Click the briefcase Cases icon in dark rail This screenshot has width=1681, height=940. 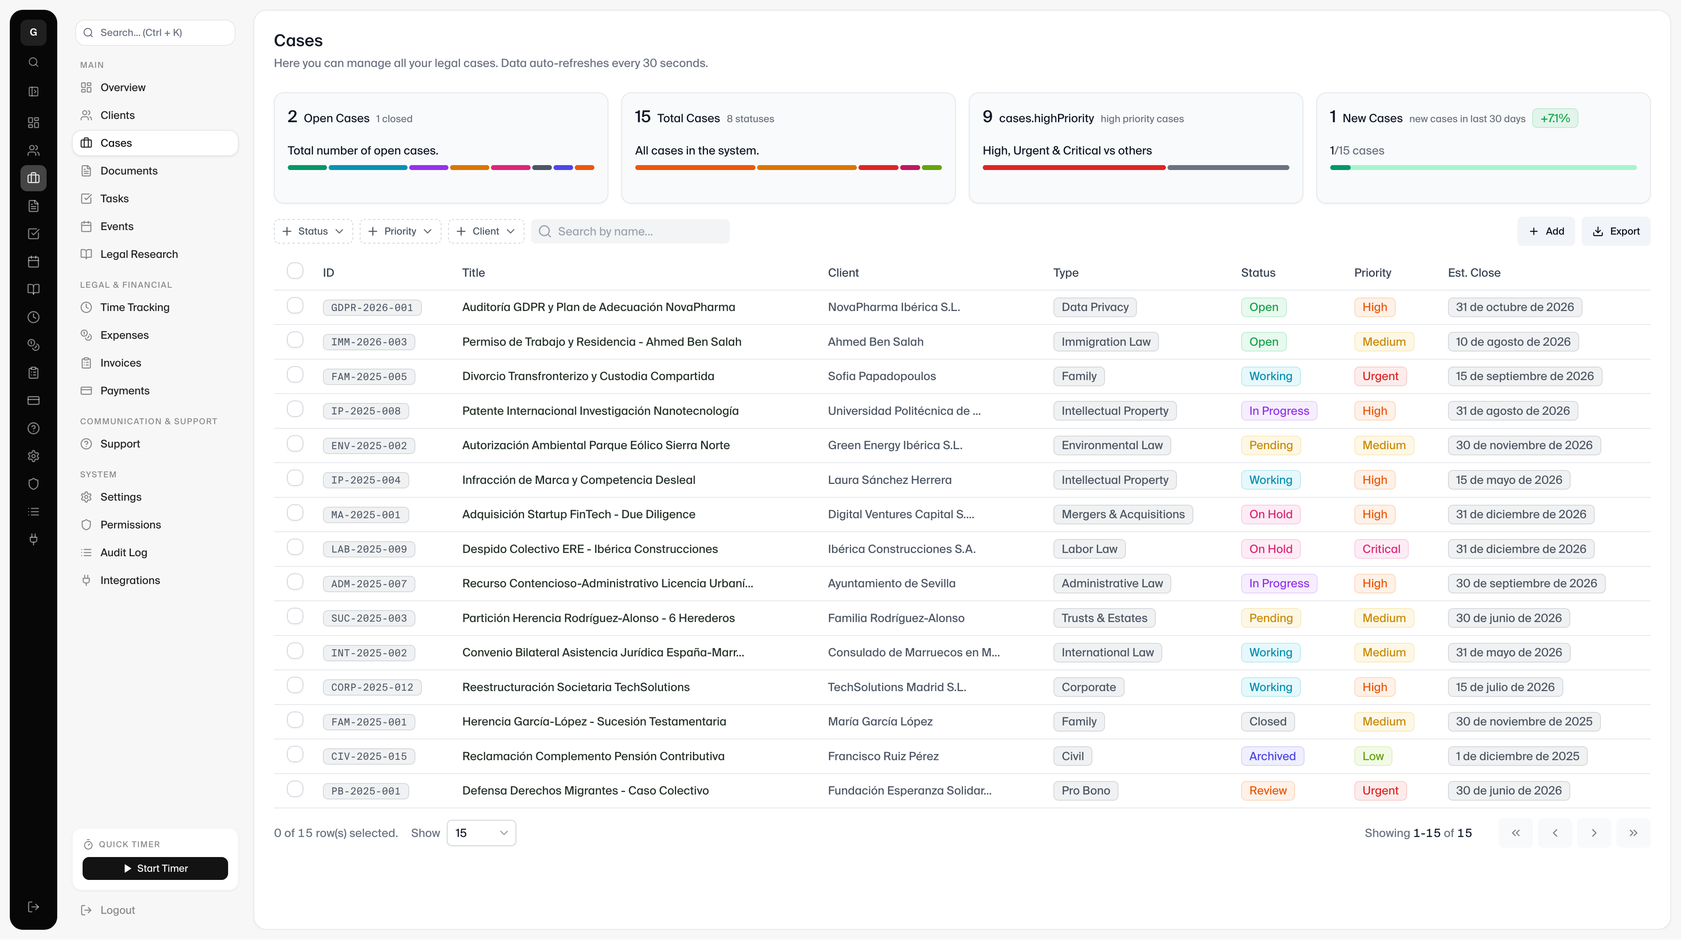(33, 178)
